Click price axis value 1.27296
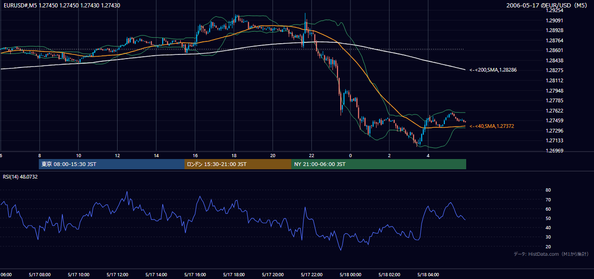The image size is (594, 279). click(555, 131)
